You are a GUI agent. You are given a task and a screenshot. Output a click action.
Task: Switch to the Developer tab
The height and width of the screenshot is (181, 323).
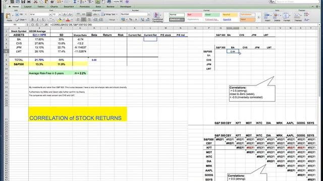tap(126, 7)
